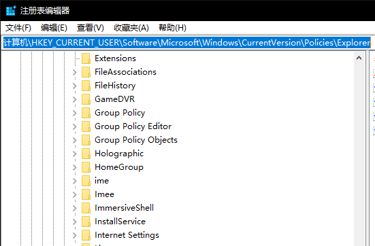This screenshot has width=375, height=246.
Task: Select the GameDVR key label
Action: tap(115, 99)
